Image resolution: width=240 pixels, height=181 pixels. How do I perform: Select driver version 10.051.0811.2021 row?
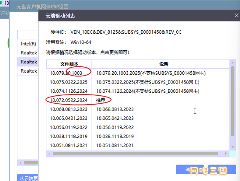[138, 145]
